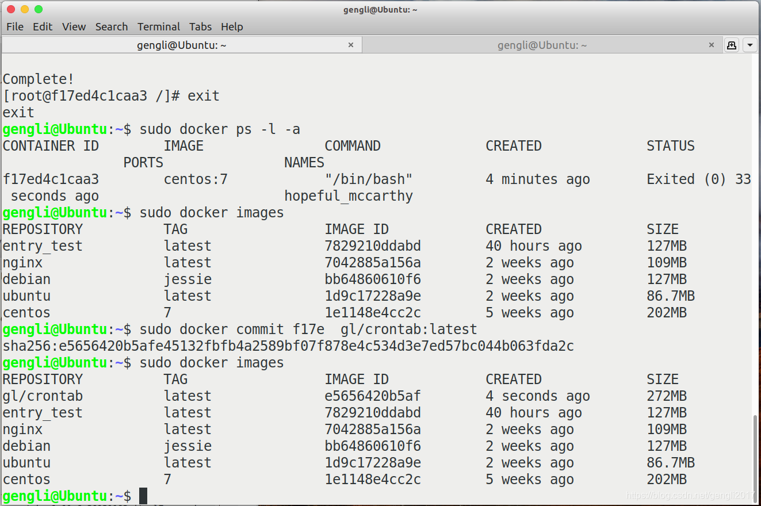
Task: Click the docker commit command text
Action: coord(308,329)
